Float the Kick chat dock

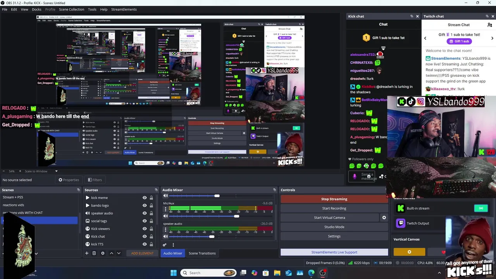(x=412, y=16)
